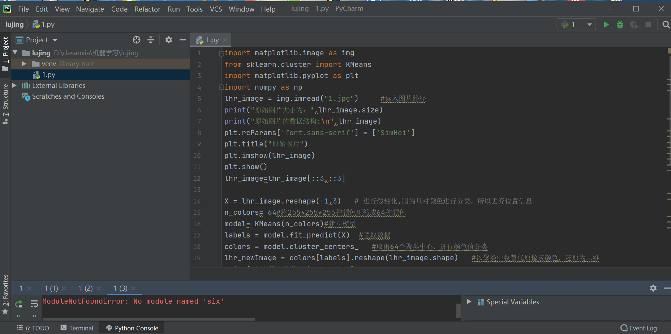Collapse all in Project panel
The height and width of the screenshot is (334, 671).
(x=151, y=40)
